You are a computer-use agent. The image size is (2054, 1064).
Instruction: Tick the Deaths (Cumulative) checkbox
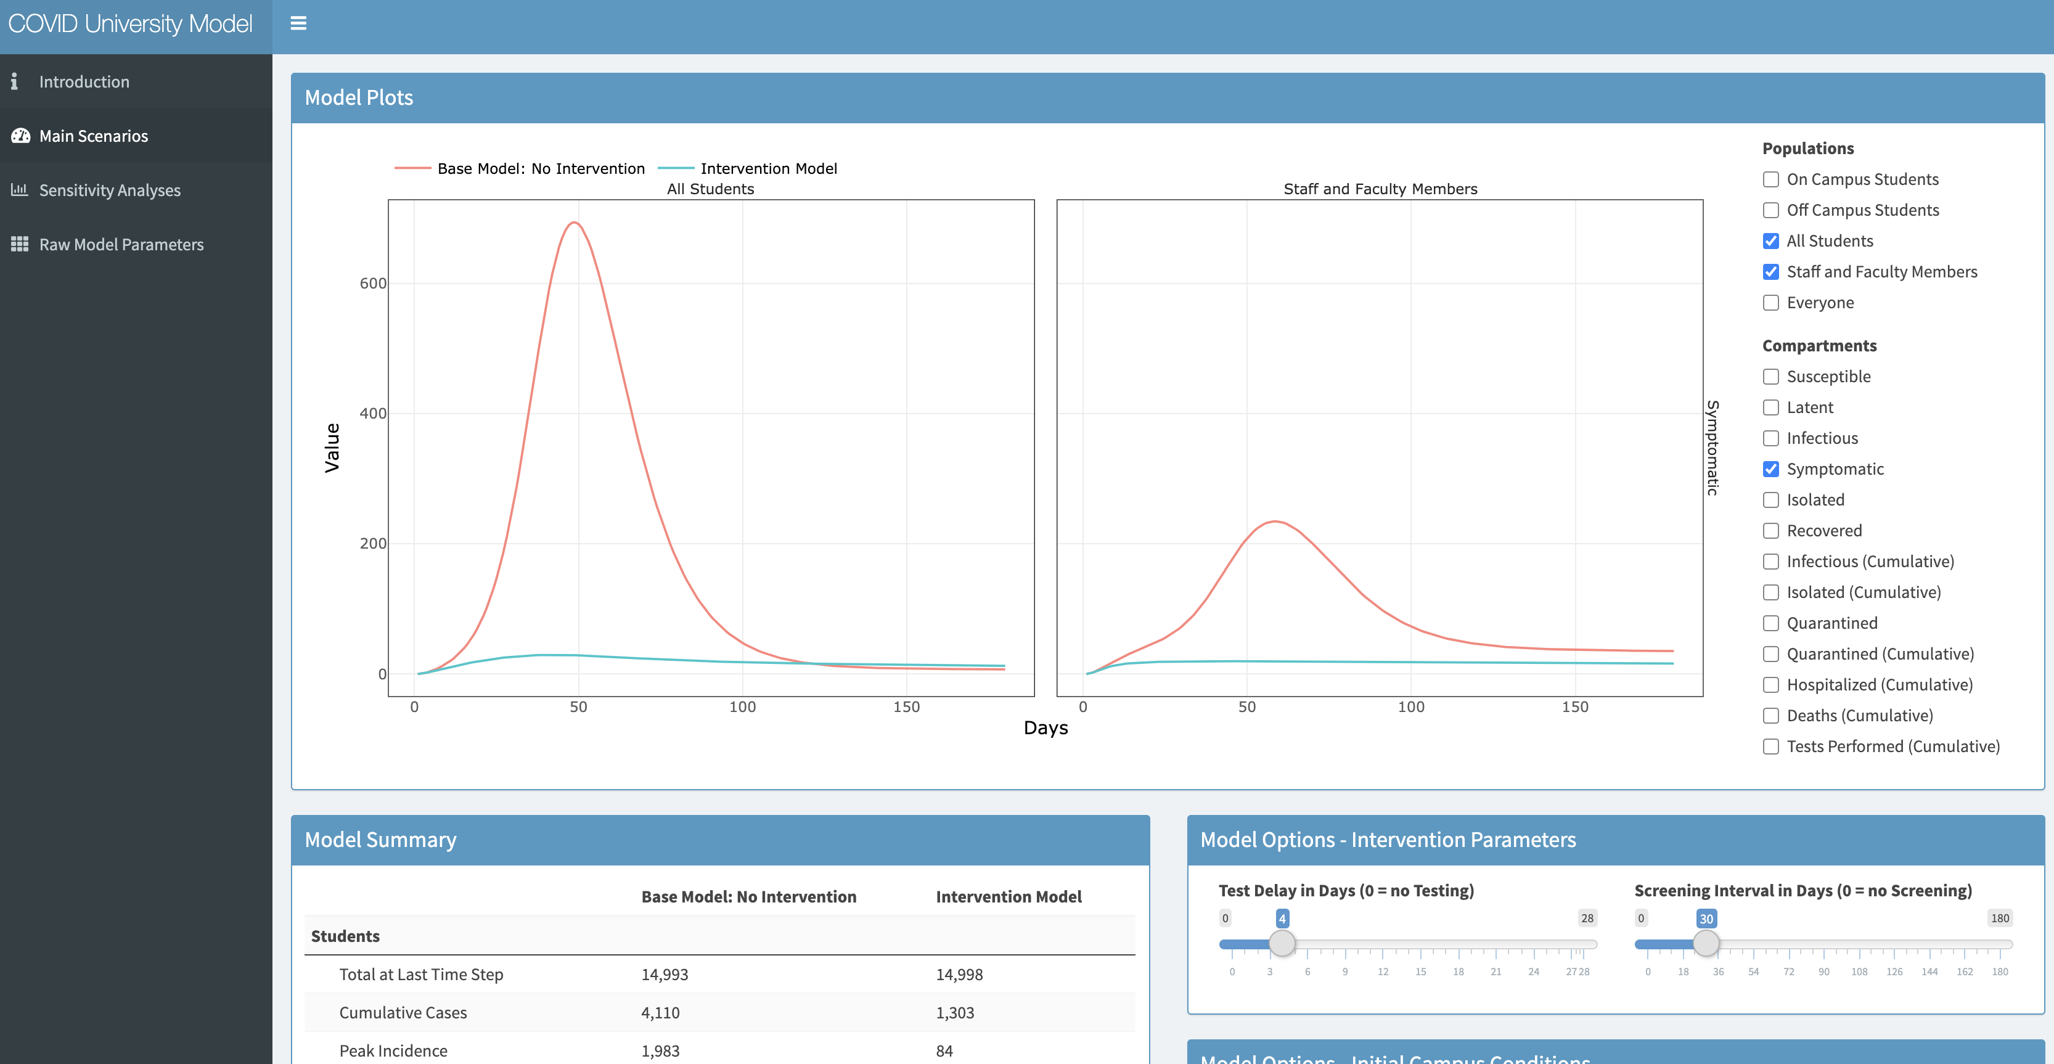1771,716
